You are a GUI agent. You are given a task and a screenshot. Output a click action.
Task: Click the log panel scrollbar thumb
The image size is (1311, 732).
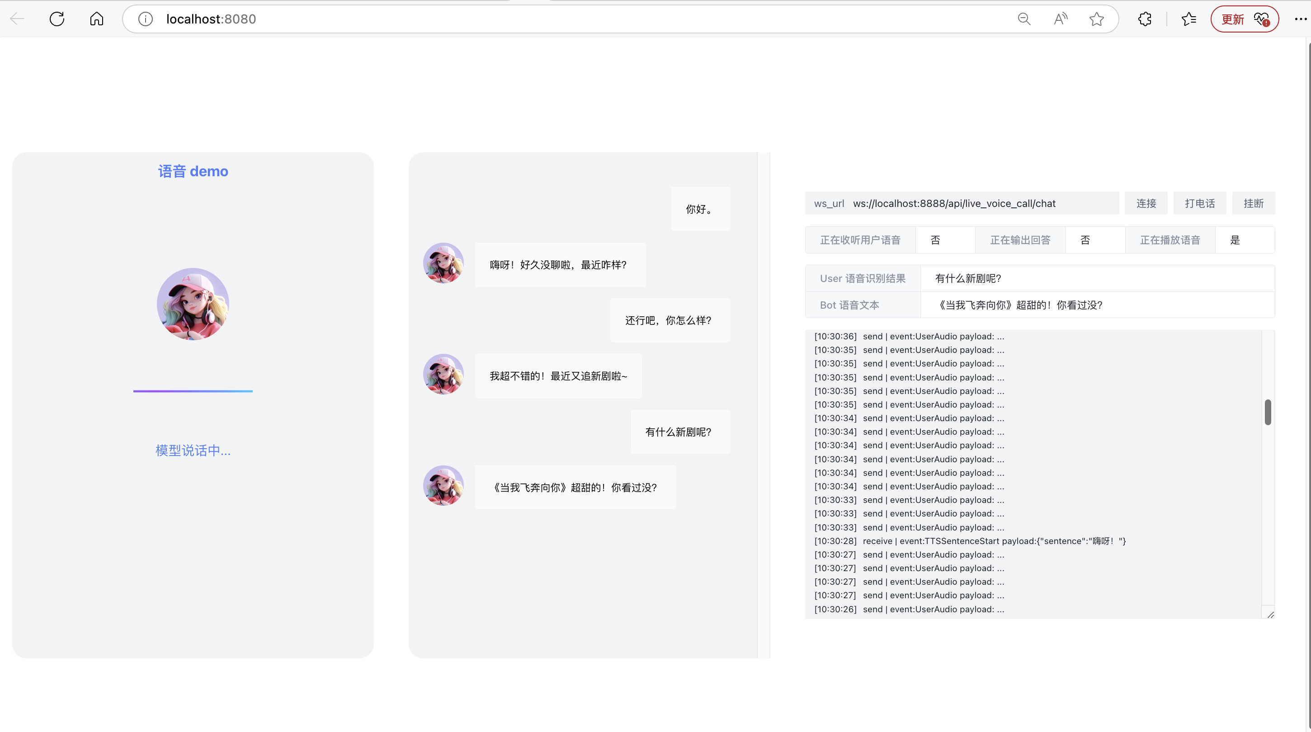point(1268,412)
